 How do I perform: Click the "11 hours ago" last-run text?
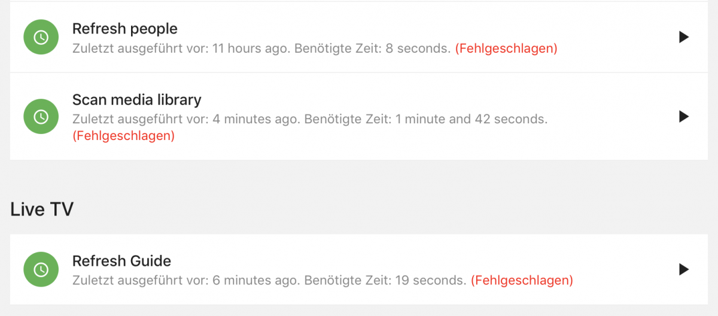[252, 48]
